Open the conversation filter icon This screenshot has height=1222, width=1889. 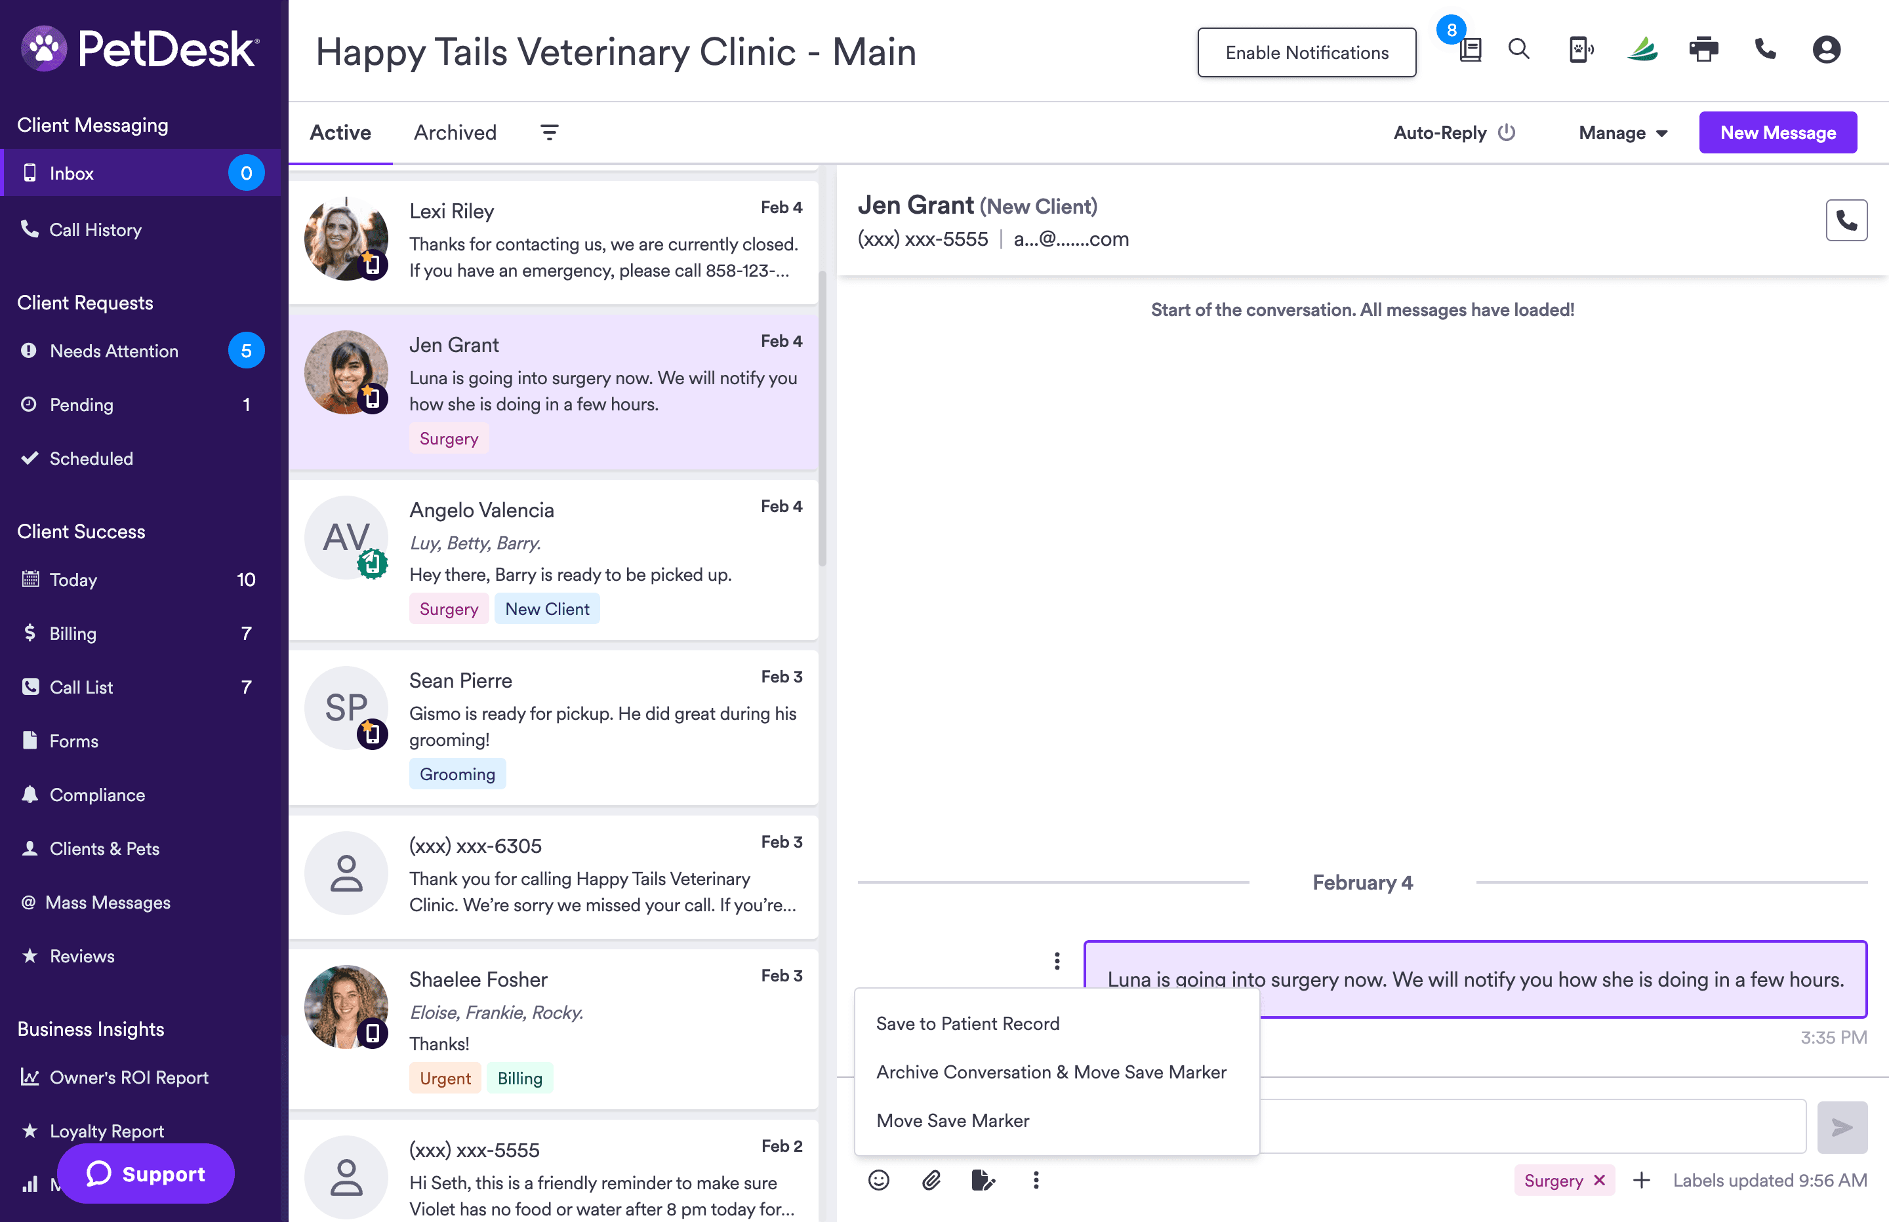pos(549,132)
